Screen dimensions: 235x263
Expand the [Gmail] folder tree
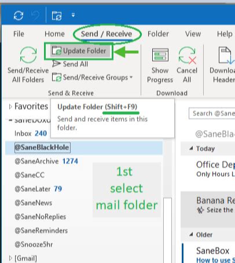coord(10,258)
